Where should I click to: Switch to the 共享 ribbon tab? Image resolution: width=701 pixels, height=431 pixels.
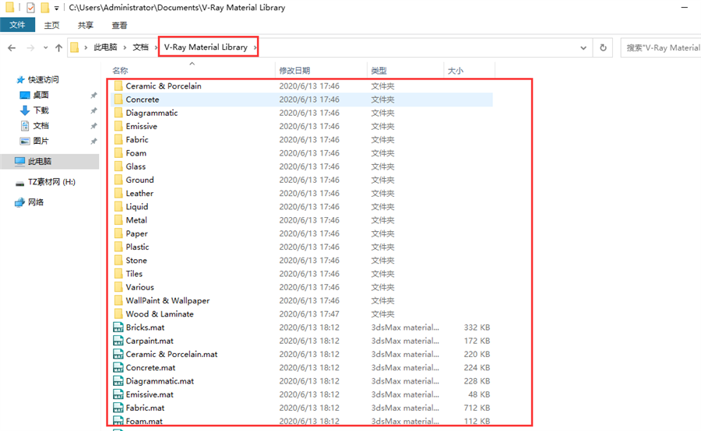86,26
